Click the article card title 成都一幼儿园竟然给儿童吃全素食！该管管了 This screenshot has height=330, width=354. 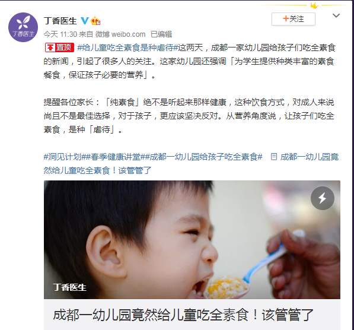[x=183, y=315]
